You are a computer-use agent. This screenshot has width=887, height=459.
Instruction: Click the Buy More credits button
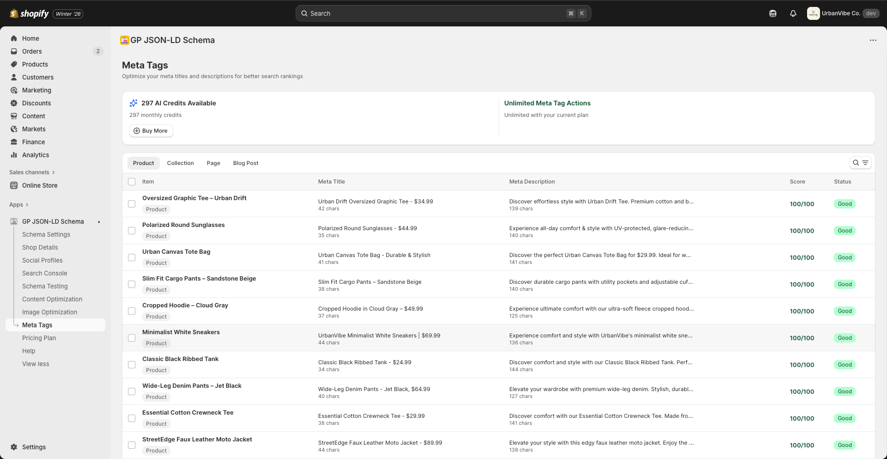pyautogui.click(x=151, y=131)
